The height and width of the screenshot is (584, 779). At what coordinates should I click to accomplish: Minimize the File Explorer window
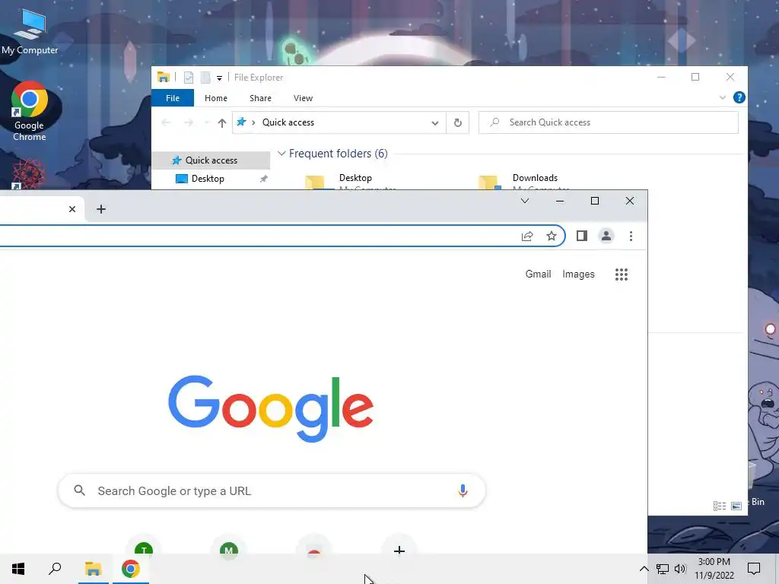661,77
